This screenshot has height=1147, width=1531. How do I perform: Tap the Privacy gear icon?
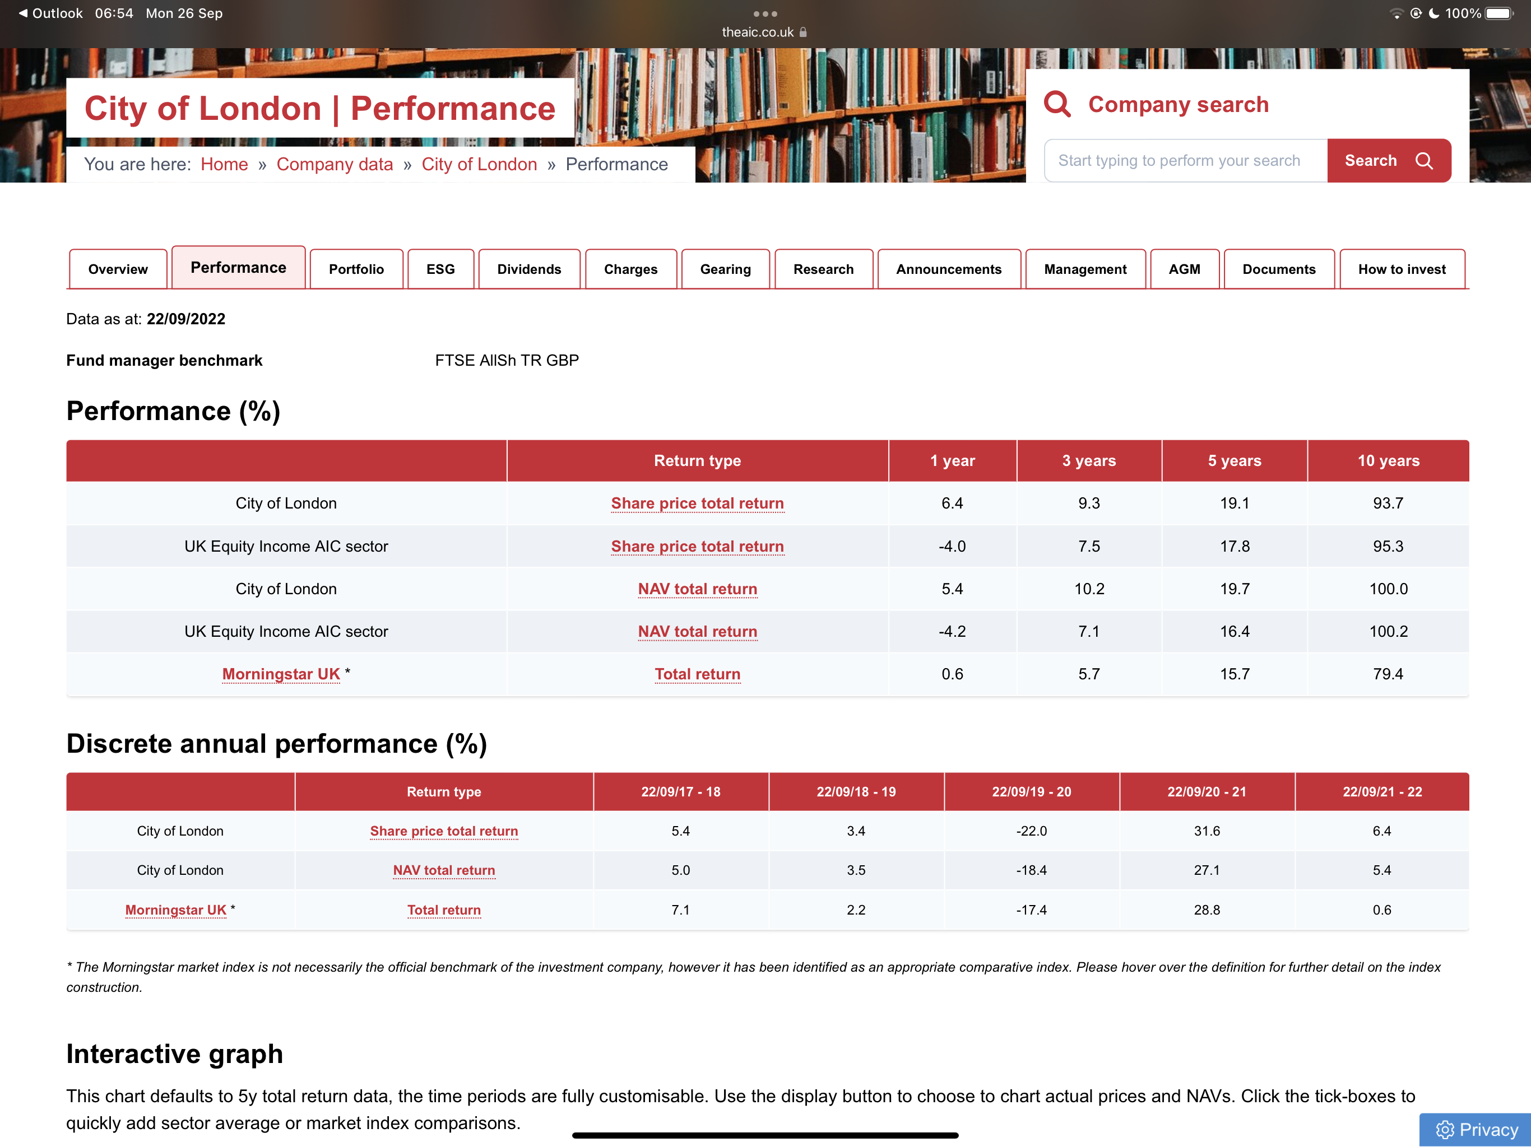pos(1445,1129)
